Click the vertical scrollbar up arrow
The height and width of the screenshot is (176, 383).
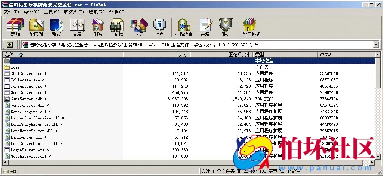[378, 55]
